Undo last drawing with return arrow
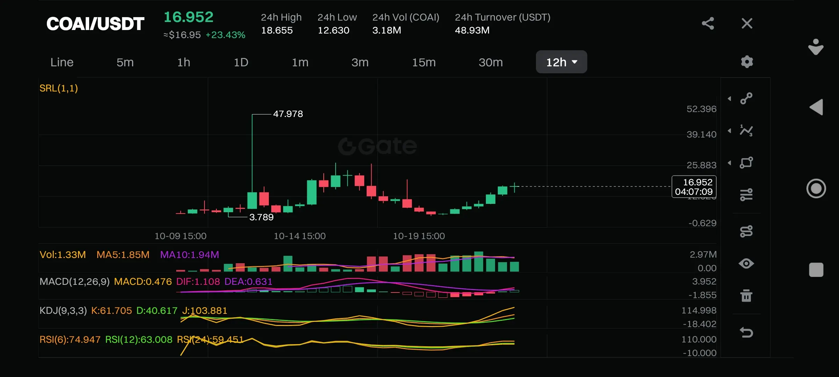Viewport: 839px width, 377px height. point(746,332)
